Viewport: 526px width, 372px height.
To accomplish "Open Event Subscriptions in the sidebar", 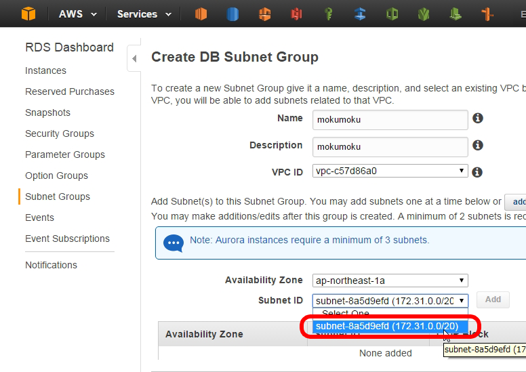I will (x=67, y=239).
